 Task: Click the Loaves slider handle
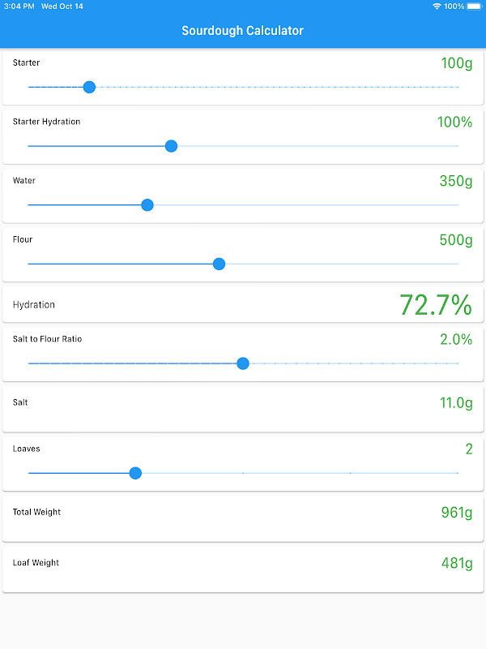pos(135,473)
